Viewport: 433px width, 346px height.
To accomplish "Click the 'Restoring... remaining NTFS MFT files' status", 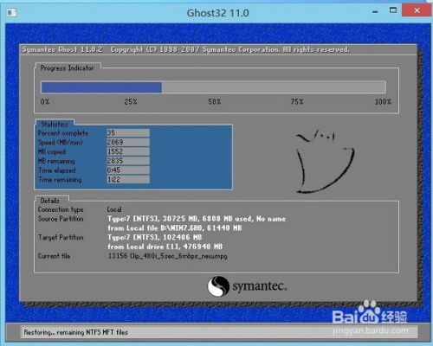I will 75,332.
